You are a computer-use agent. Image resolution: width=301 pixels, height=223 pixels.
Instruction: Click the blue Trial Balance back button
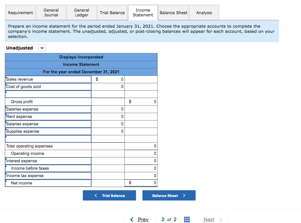[x=110, y=195]
